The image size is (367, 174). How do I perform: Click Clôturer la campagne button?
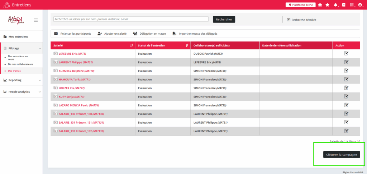click(x=341, y=155)
